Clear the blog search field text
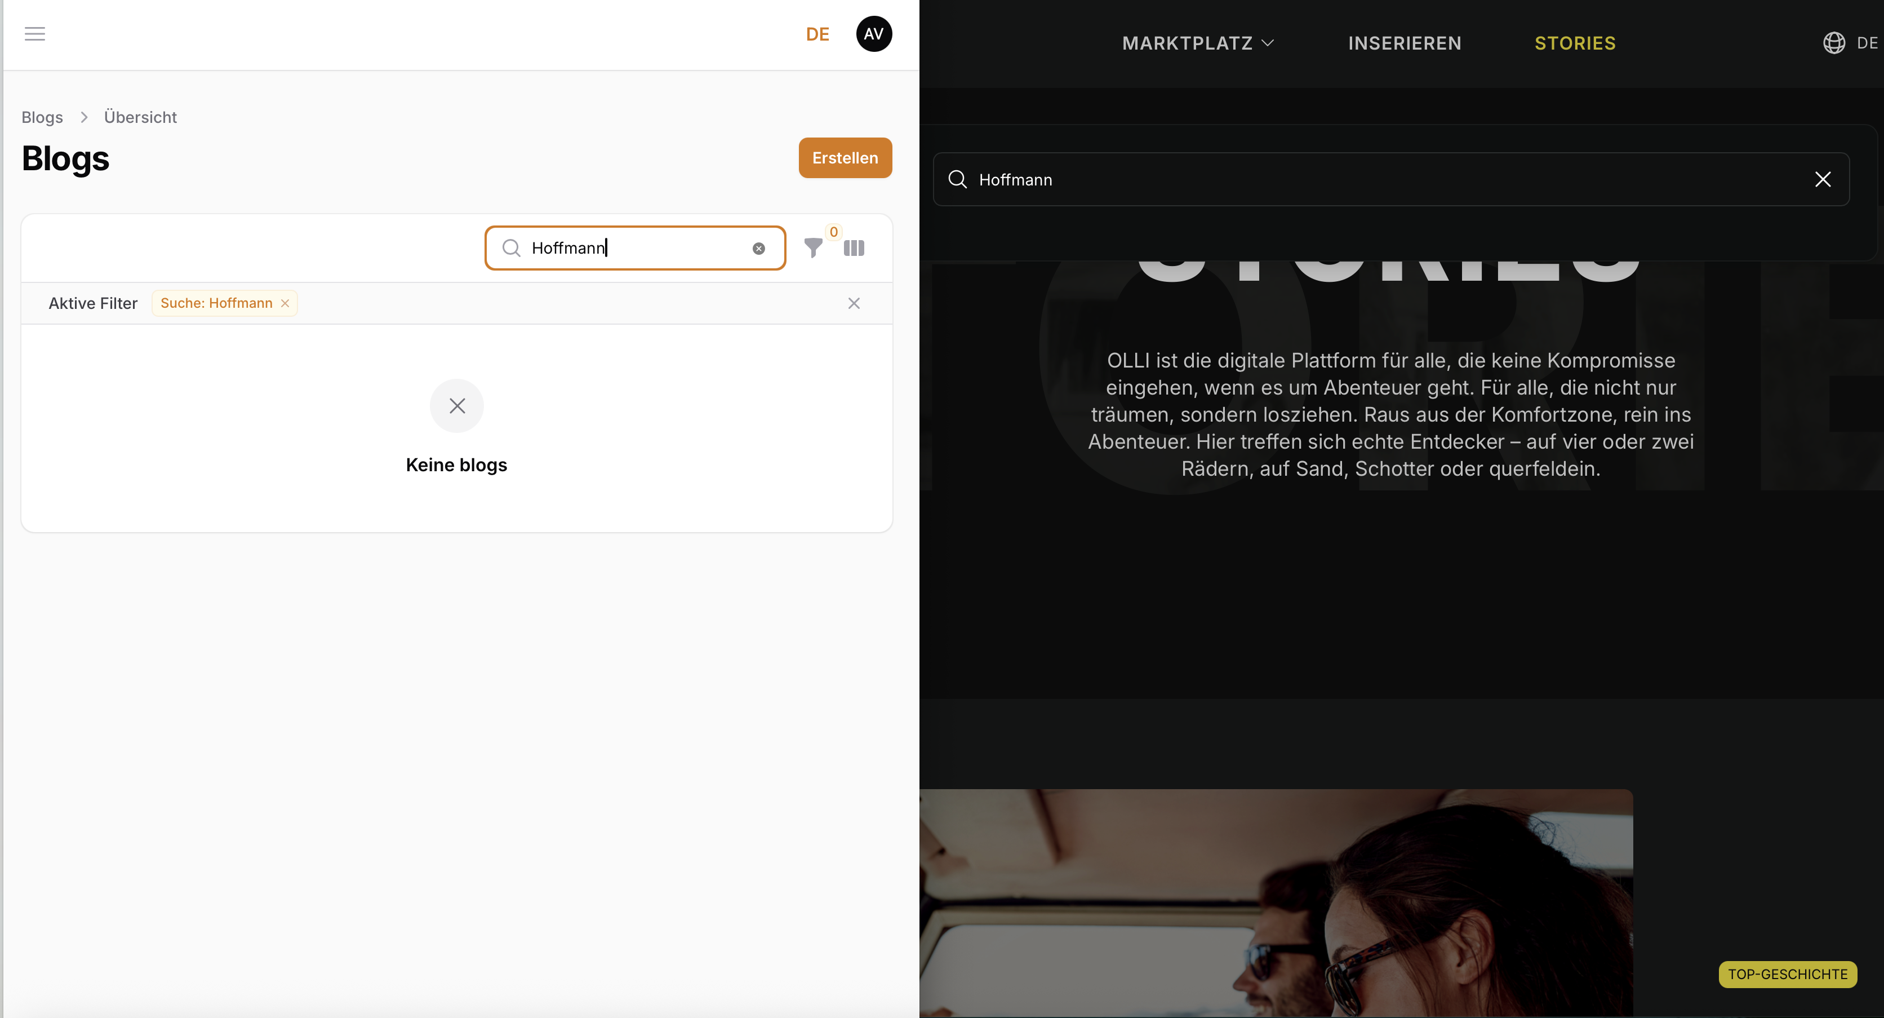Image resolution: width=1884 pixels, height=1018 pixels. [x=758, y=248]
